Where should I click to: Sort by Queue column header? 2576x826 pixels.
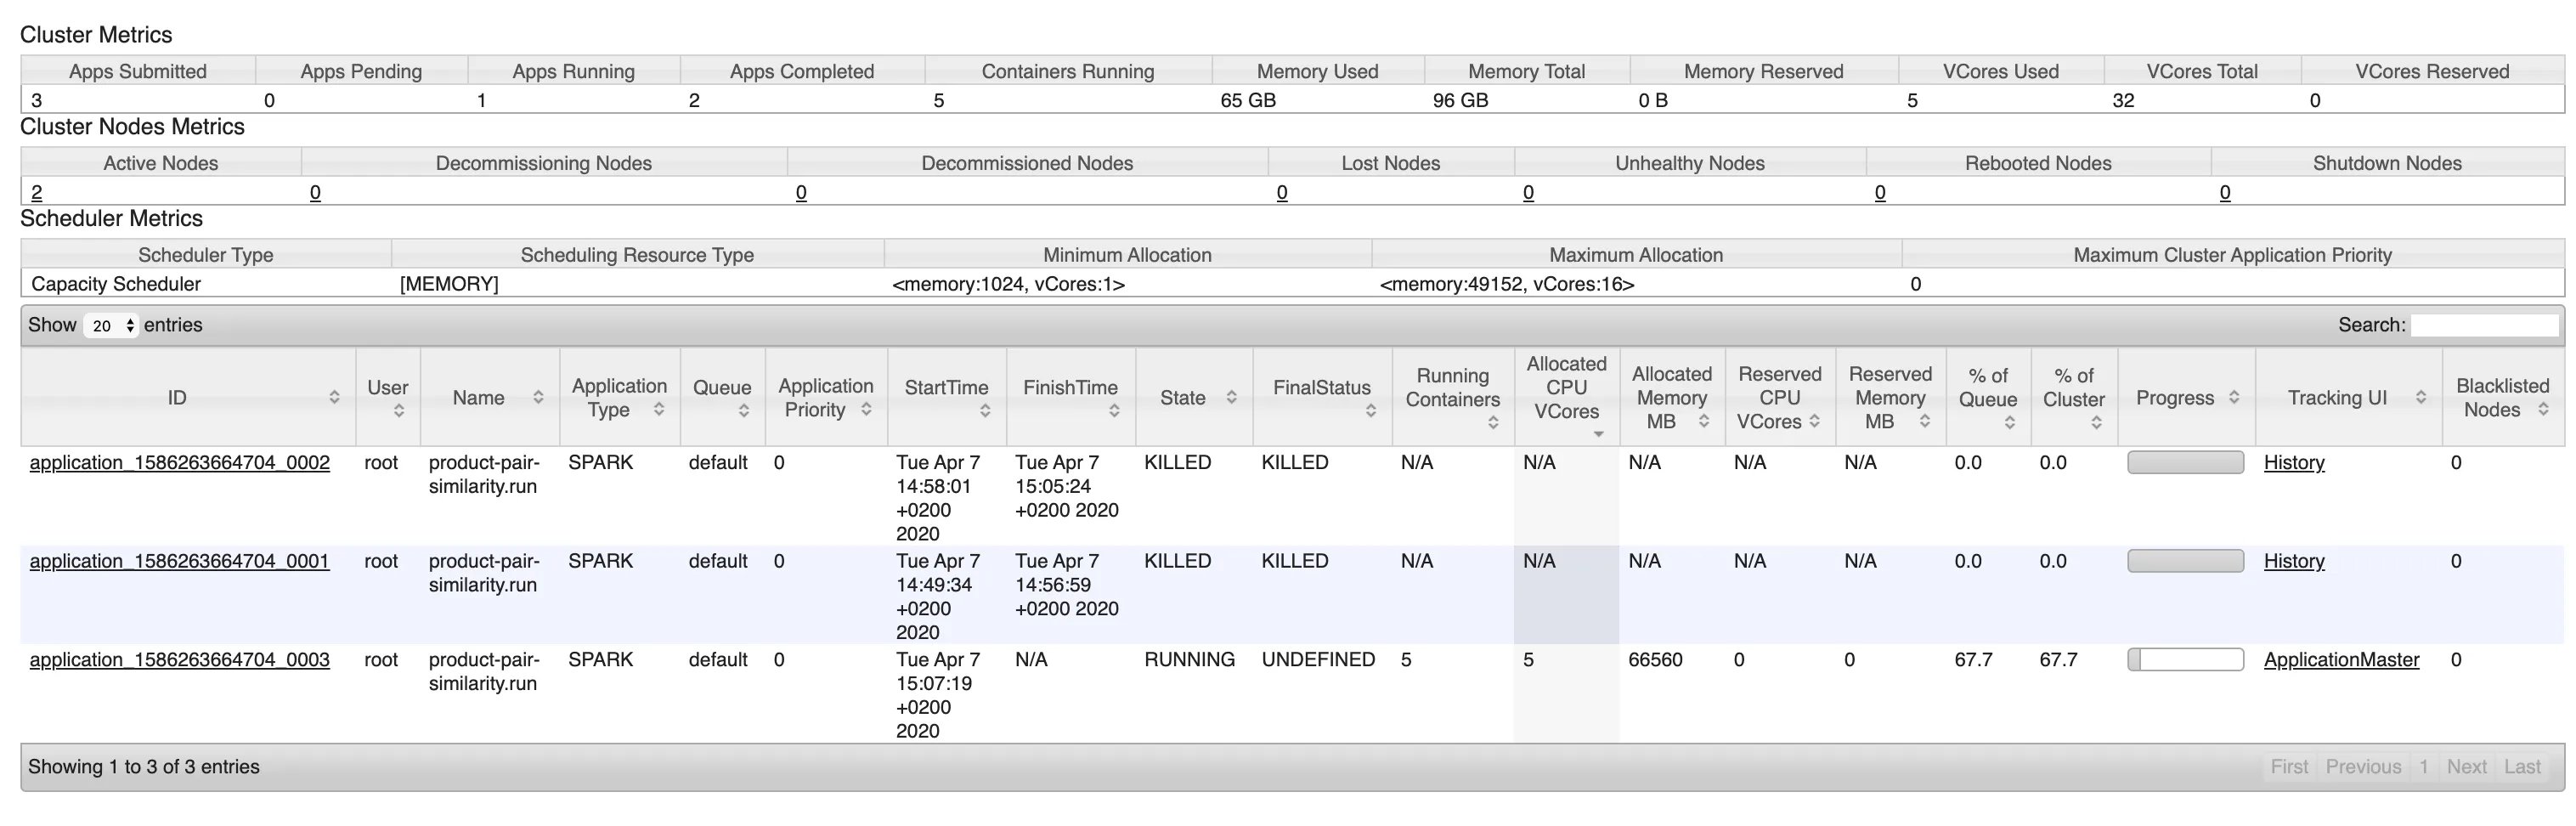(x=722, y=397)
